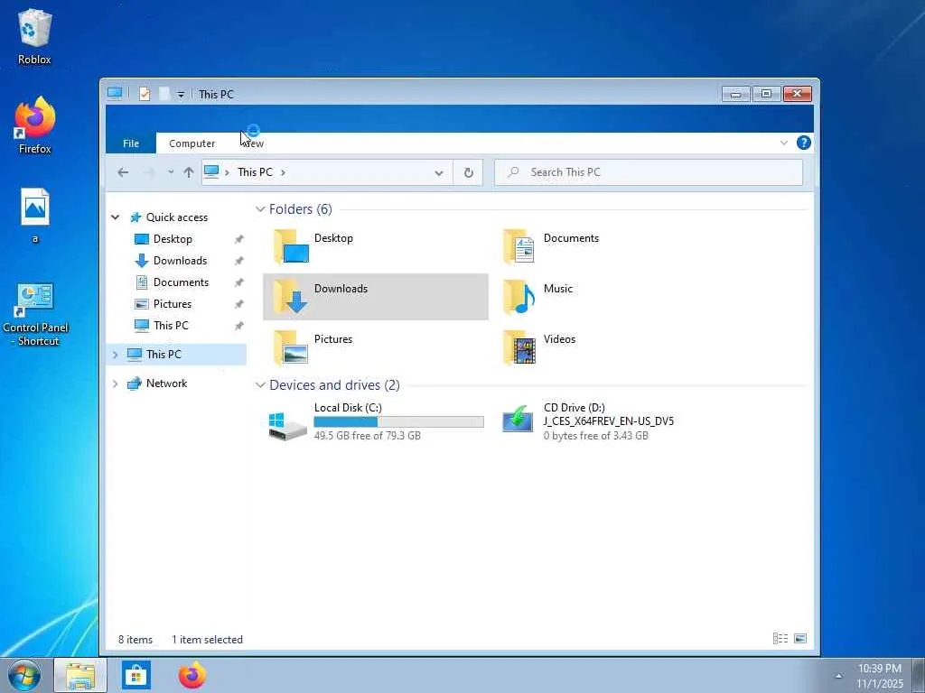
Task: Click the pin icon beside Pictures in sidebar
Action: tap(238, 304)
